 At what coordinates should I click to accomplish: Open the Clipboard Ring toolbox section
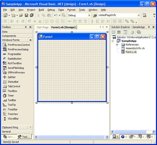click(x=15, y=127)
